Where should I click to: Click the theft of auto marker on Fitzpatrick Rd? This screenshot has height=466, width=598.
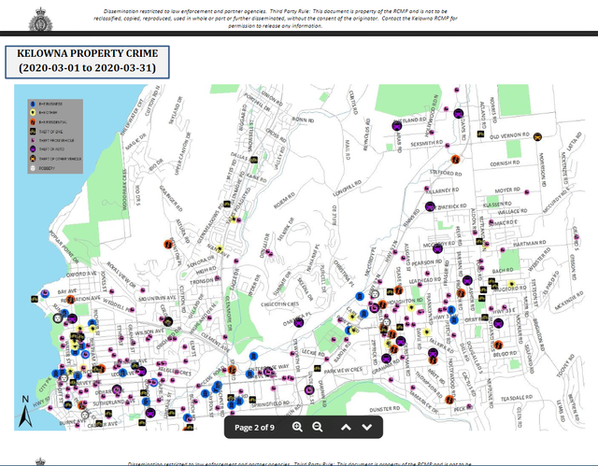pos(430,206)
